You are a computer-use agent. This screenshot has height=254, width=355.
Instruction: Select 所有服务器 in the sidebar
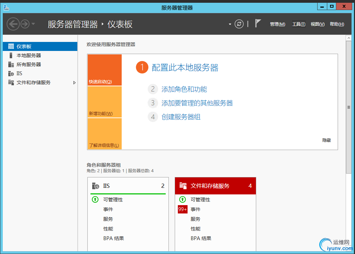pos(40,64)
